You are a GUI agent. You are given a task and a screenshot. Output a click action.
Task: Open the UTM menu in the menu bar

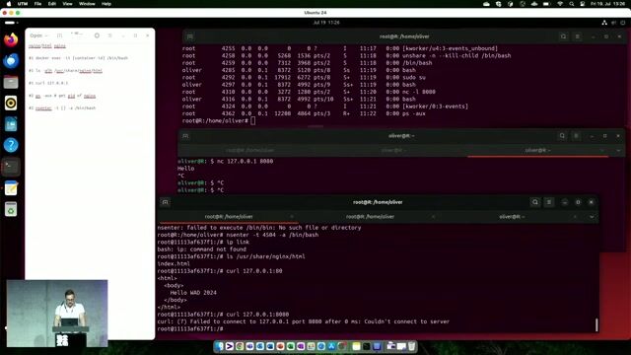coord(23,4)
